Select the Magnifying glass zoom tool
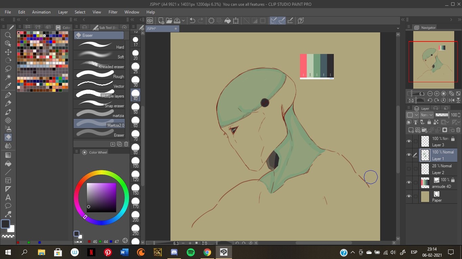Viewport: 462px width, 259px height. [8, 35]
